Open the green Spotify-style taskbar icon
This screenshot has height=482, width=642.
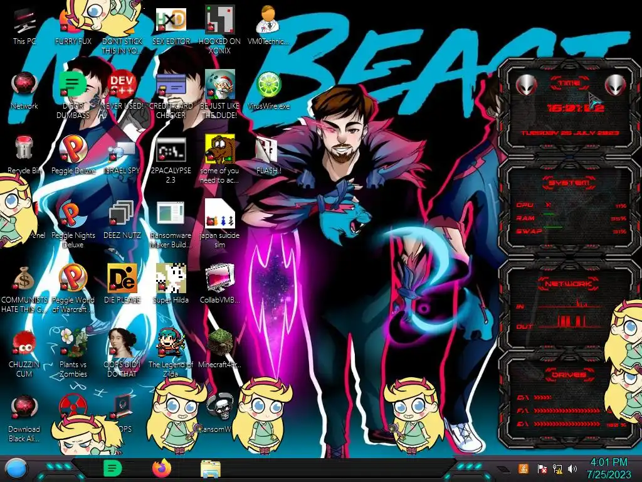pos(113,468)
